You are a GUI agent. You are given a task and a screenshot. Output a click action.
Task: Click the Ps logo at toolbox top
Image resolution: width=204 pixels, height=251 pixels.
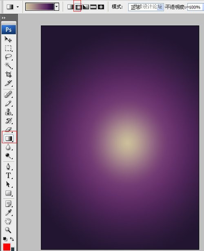click(9, 29)
